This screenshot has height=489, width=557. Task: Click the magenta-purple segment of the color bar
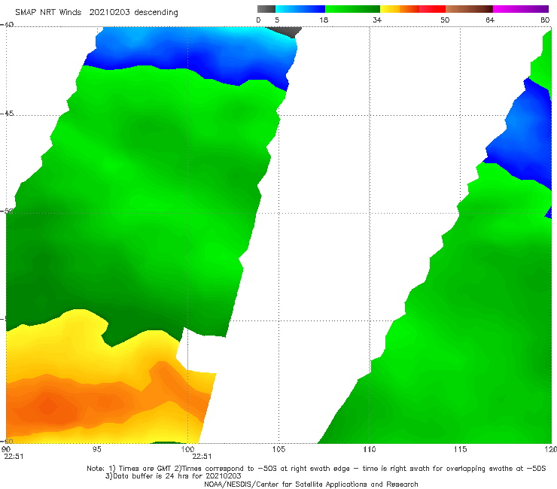(521, 9)
